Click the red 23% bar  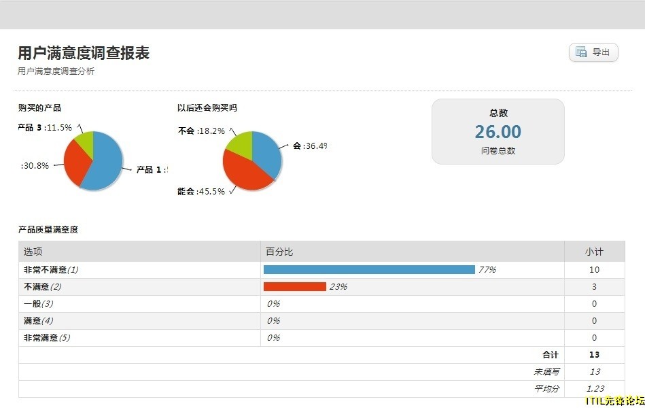[x=294, y=287]
